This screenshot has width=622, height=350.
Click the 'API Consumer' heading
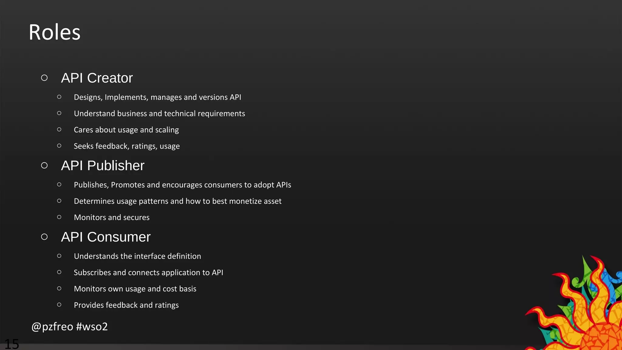click(106, 237)
